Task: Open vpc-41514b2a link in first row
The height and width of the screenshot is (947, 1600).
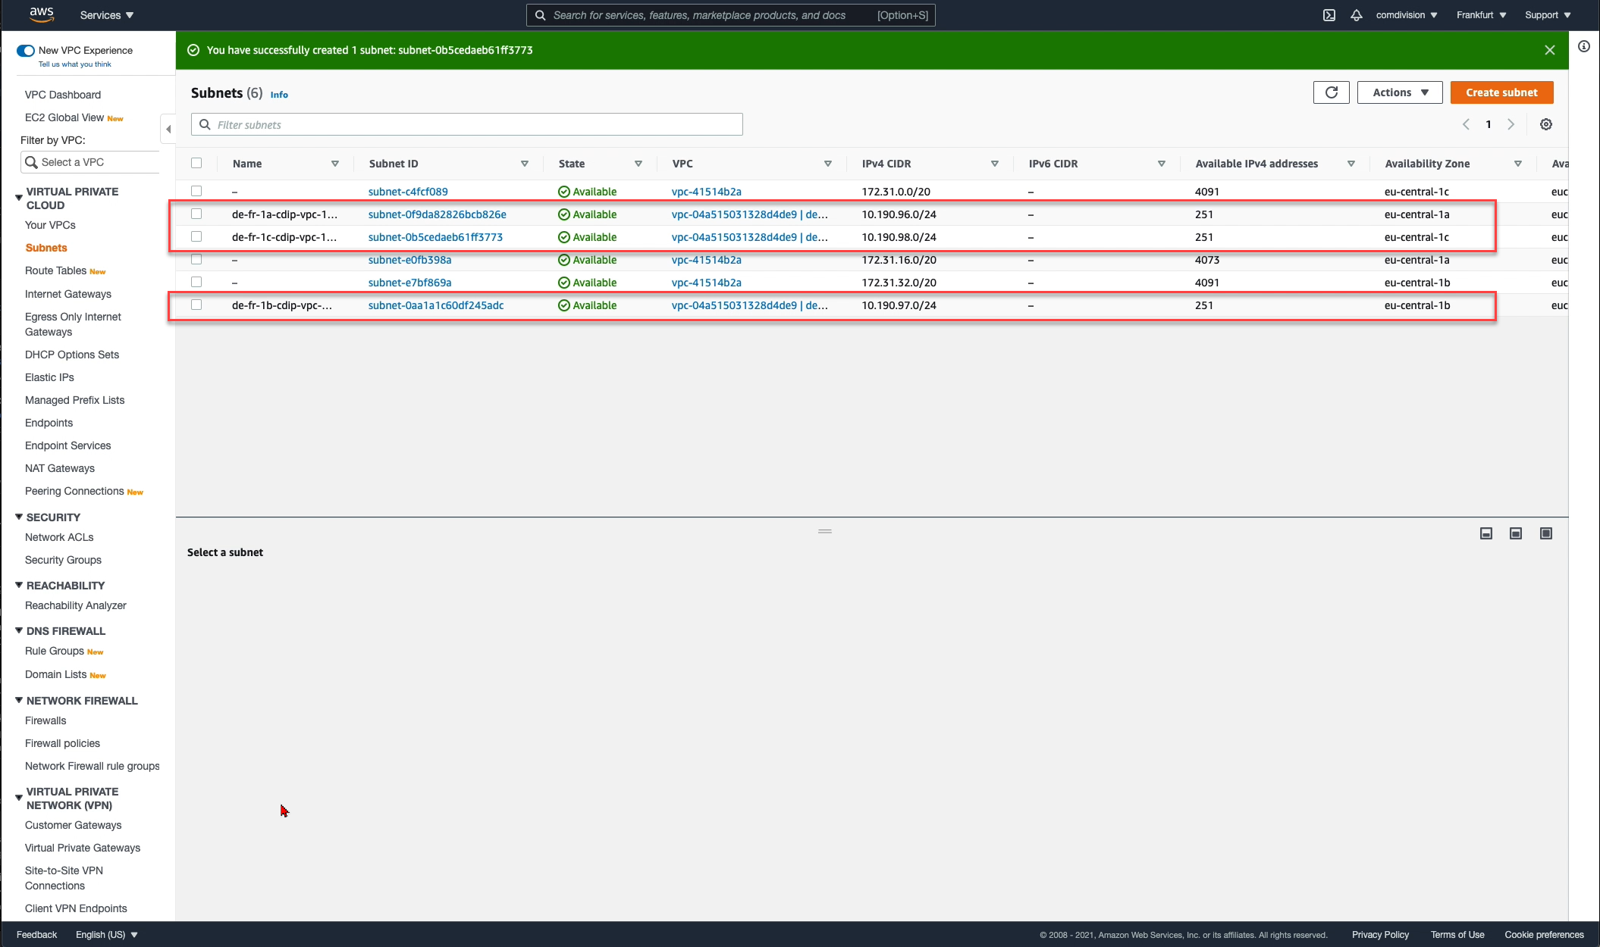Action: 707,192
